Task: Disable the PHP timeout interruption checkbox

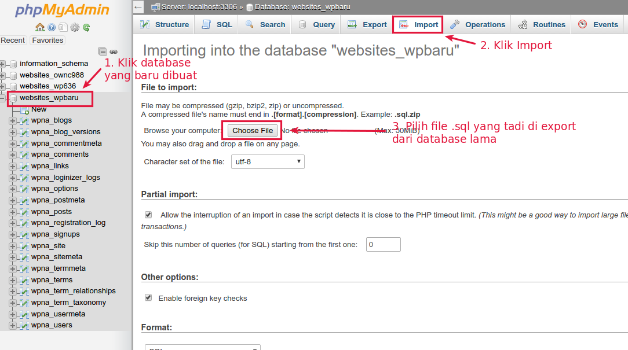Action: pyautogui.click(x=148, y=214)
